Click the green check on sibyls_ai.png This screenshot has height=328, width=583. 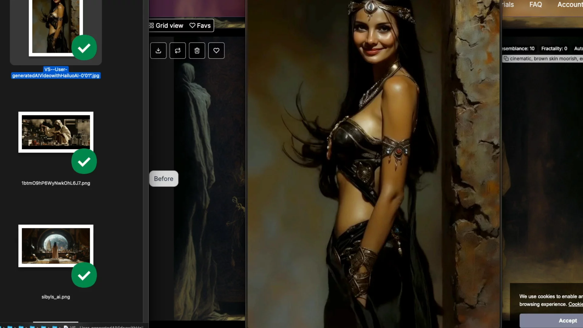coord(84,275)
